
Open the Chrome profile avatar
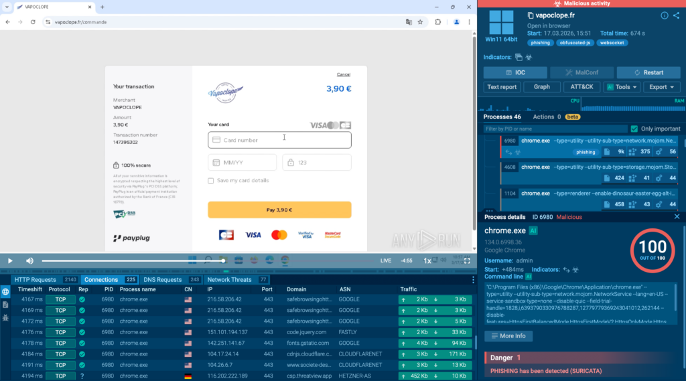(456, 22)
